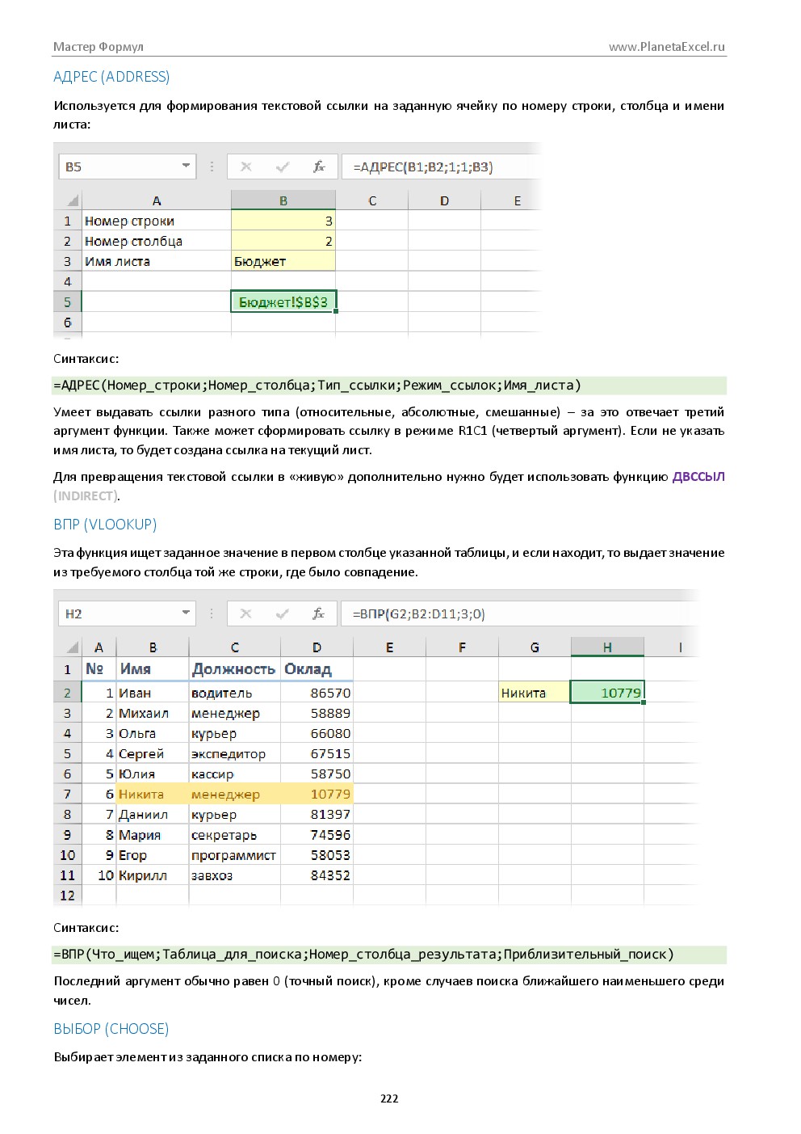The height and width of the screenshot is (1134, 801).
Task: Select the name cell Кирилл
Action: point(153,875)
